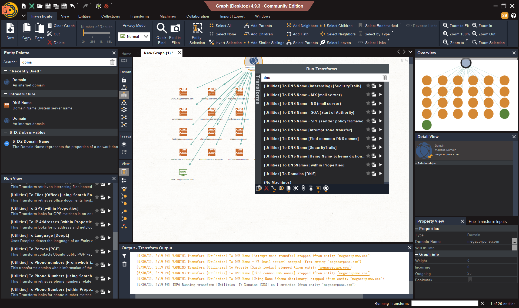Switch to Hub Transform Inputs tab
Screen dimensions: 519x308
pos(487,222)
